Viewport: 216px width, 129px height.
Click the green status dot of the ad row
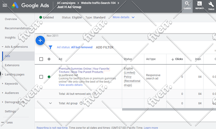(x=49, y=77)
